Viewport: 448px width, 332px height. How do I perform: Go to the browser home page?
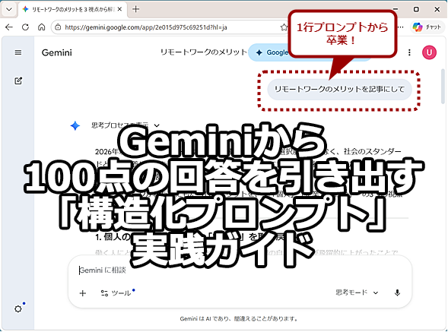tap(41, 27)
